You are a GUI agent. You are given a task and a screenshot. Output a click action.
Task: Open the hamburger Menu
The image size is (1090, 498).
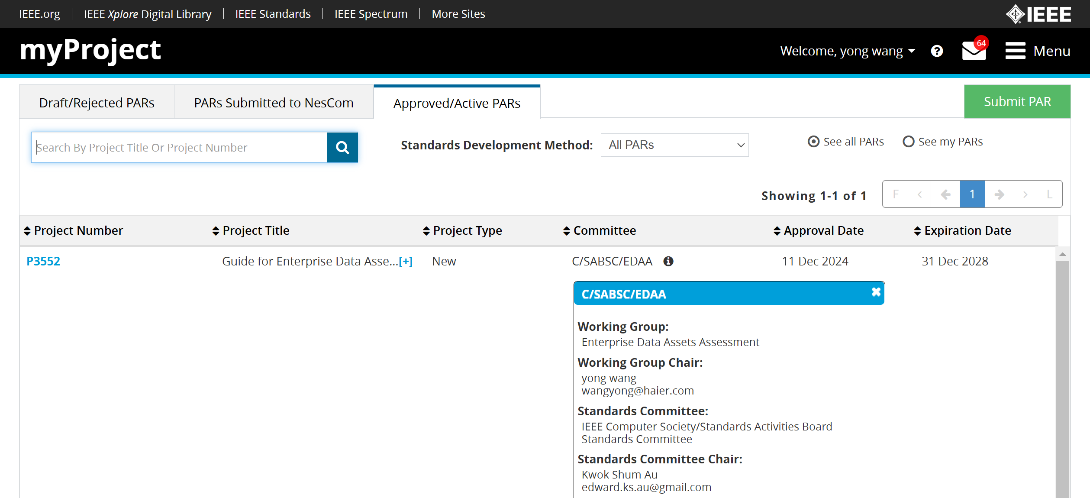click(1037, 51)
